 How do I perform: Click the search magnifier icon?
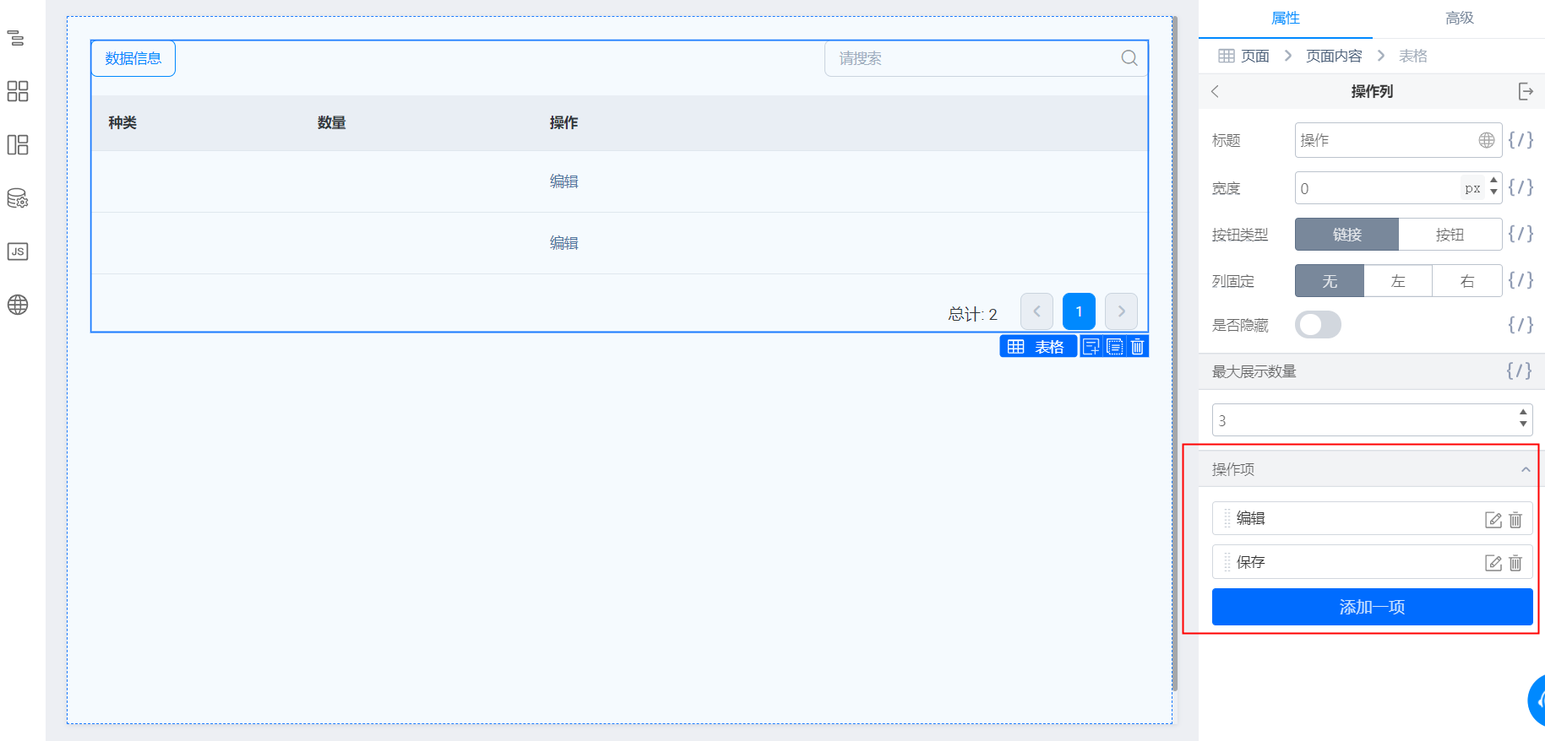1129,58
